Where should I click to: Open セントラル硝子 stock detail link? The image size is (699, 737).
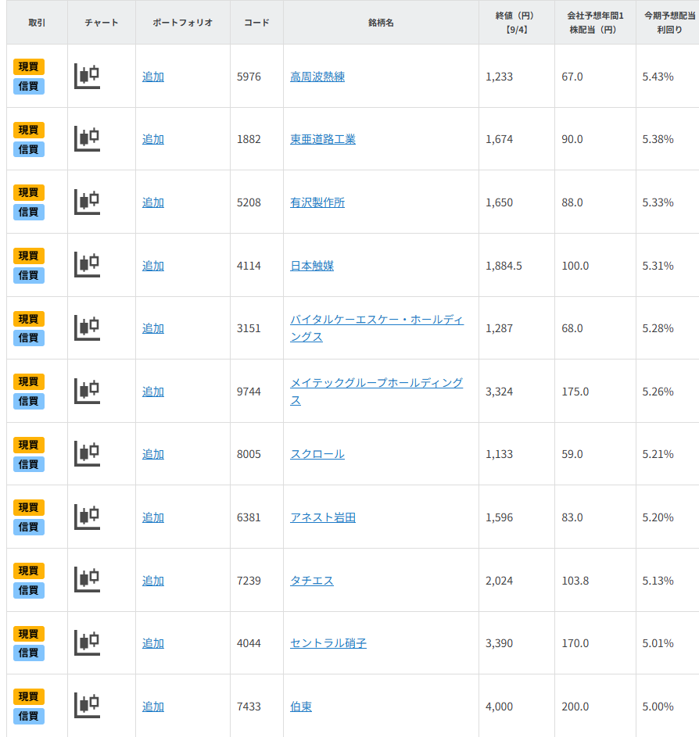(328, 643)
